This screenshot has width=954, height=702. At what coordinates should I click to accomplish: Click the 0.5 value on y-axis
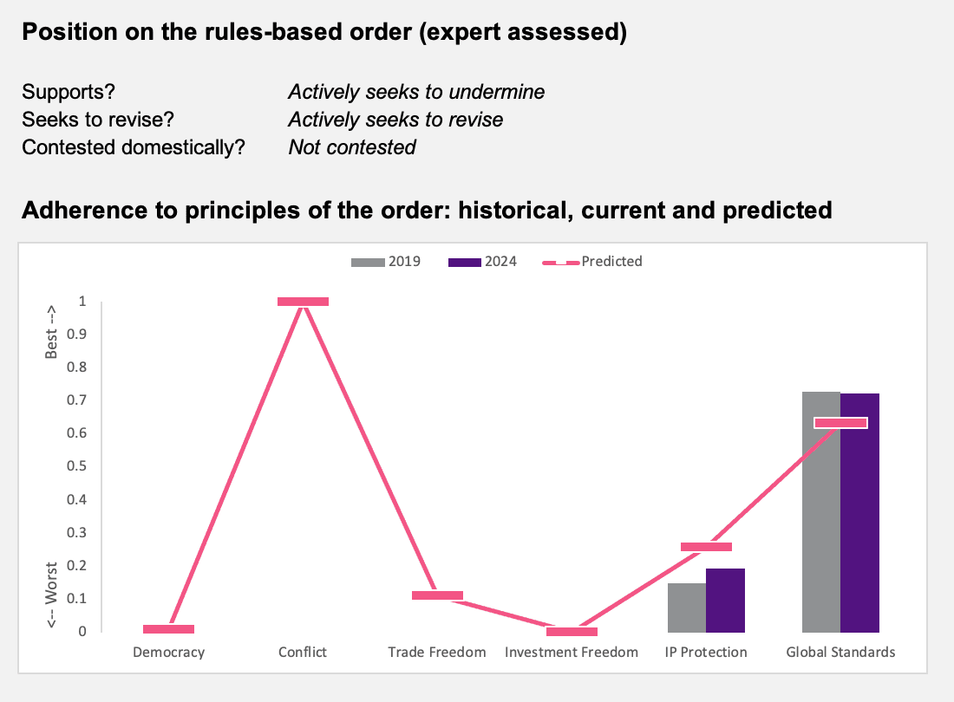click(x=76, y=466)
